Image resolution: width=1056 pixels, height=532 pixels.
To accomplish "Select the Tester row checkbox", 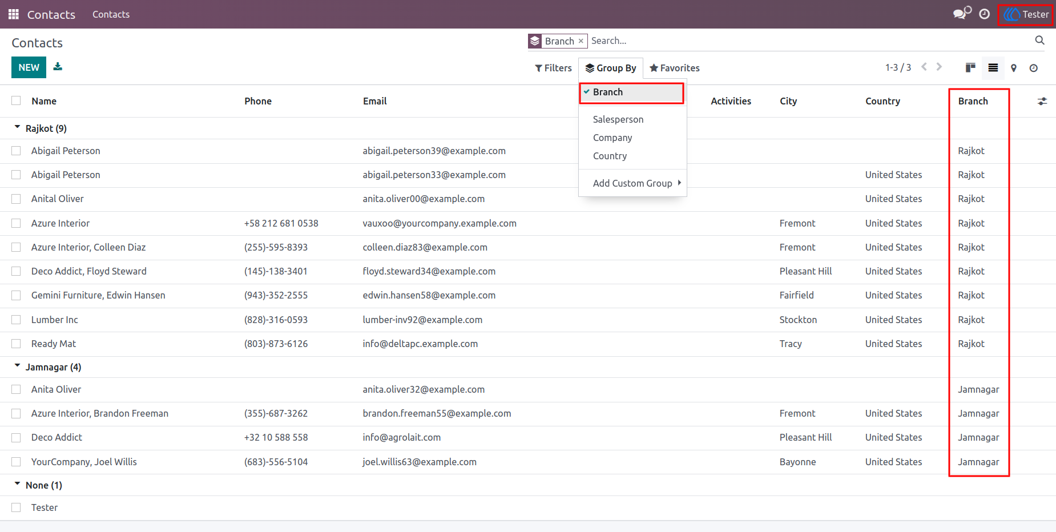I will (16, 507).
